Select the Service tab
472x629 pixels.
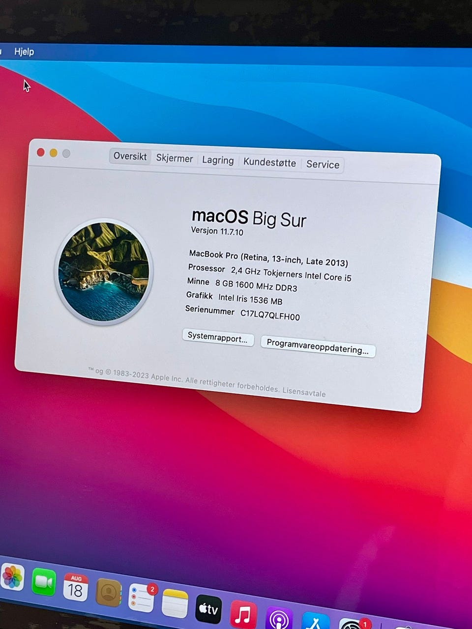point(323,165)
